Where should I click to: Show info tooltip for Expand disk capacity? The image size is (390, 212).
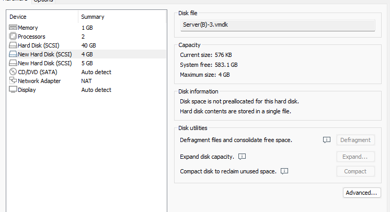click(x=242, y=157)
